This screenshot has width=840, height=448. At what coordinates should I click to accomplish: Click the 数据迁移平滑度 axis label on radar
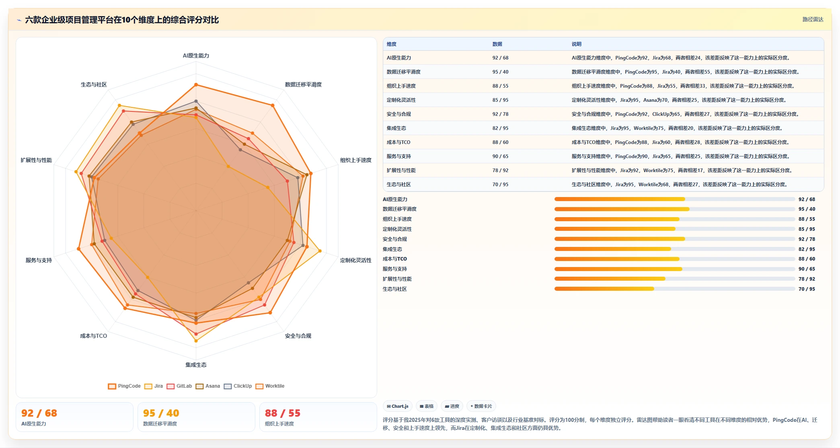pyautogui.click(x=303, y=84)
